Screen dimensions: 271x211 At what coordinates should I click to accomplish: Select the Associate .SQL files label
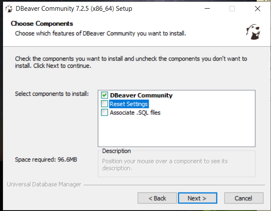point(135,113)
